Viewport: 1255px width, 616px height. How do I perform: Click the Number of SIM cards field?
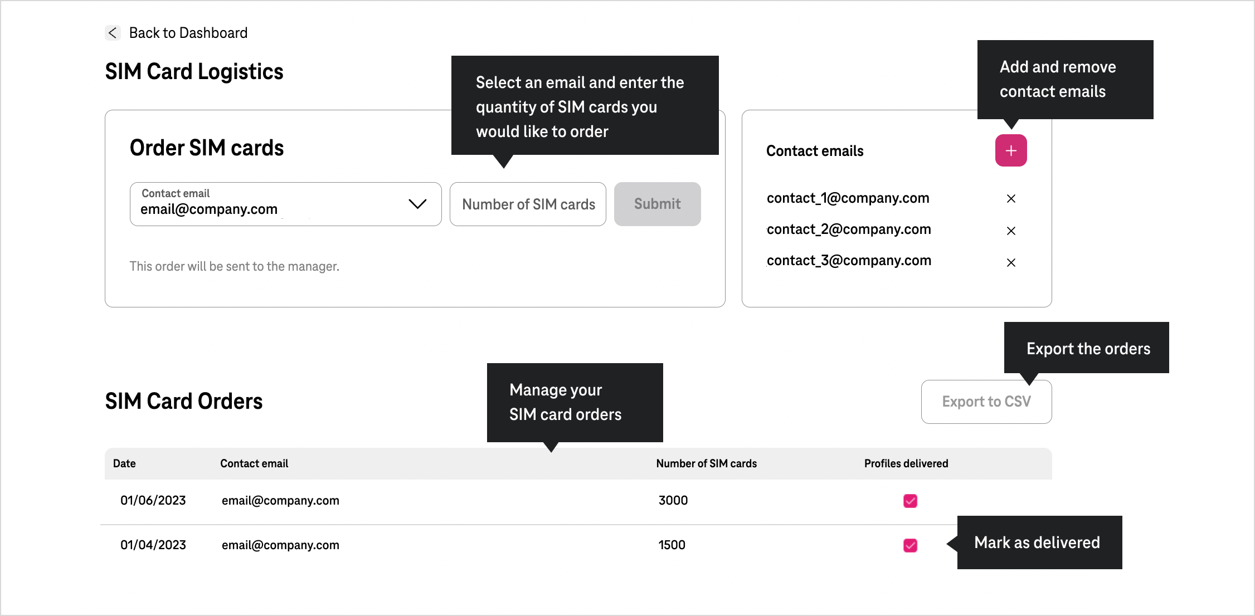point(527,204)
